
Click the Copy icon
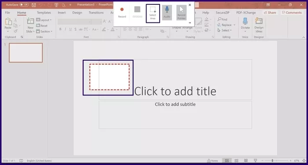pos(15,26)
